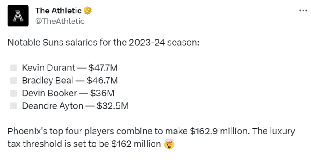Viewport: 311px width, 160px height.
Task: Click the square icon beside Bradley Beal
Action: (x=14, y=81)
